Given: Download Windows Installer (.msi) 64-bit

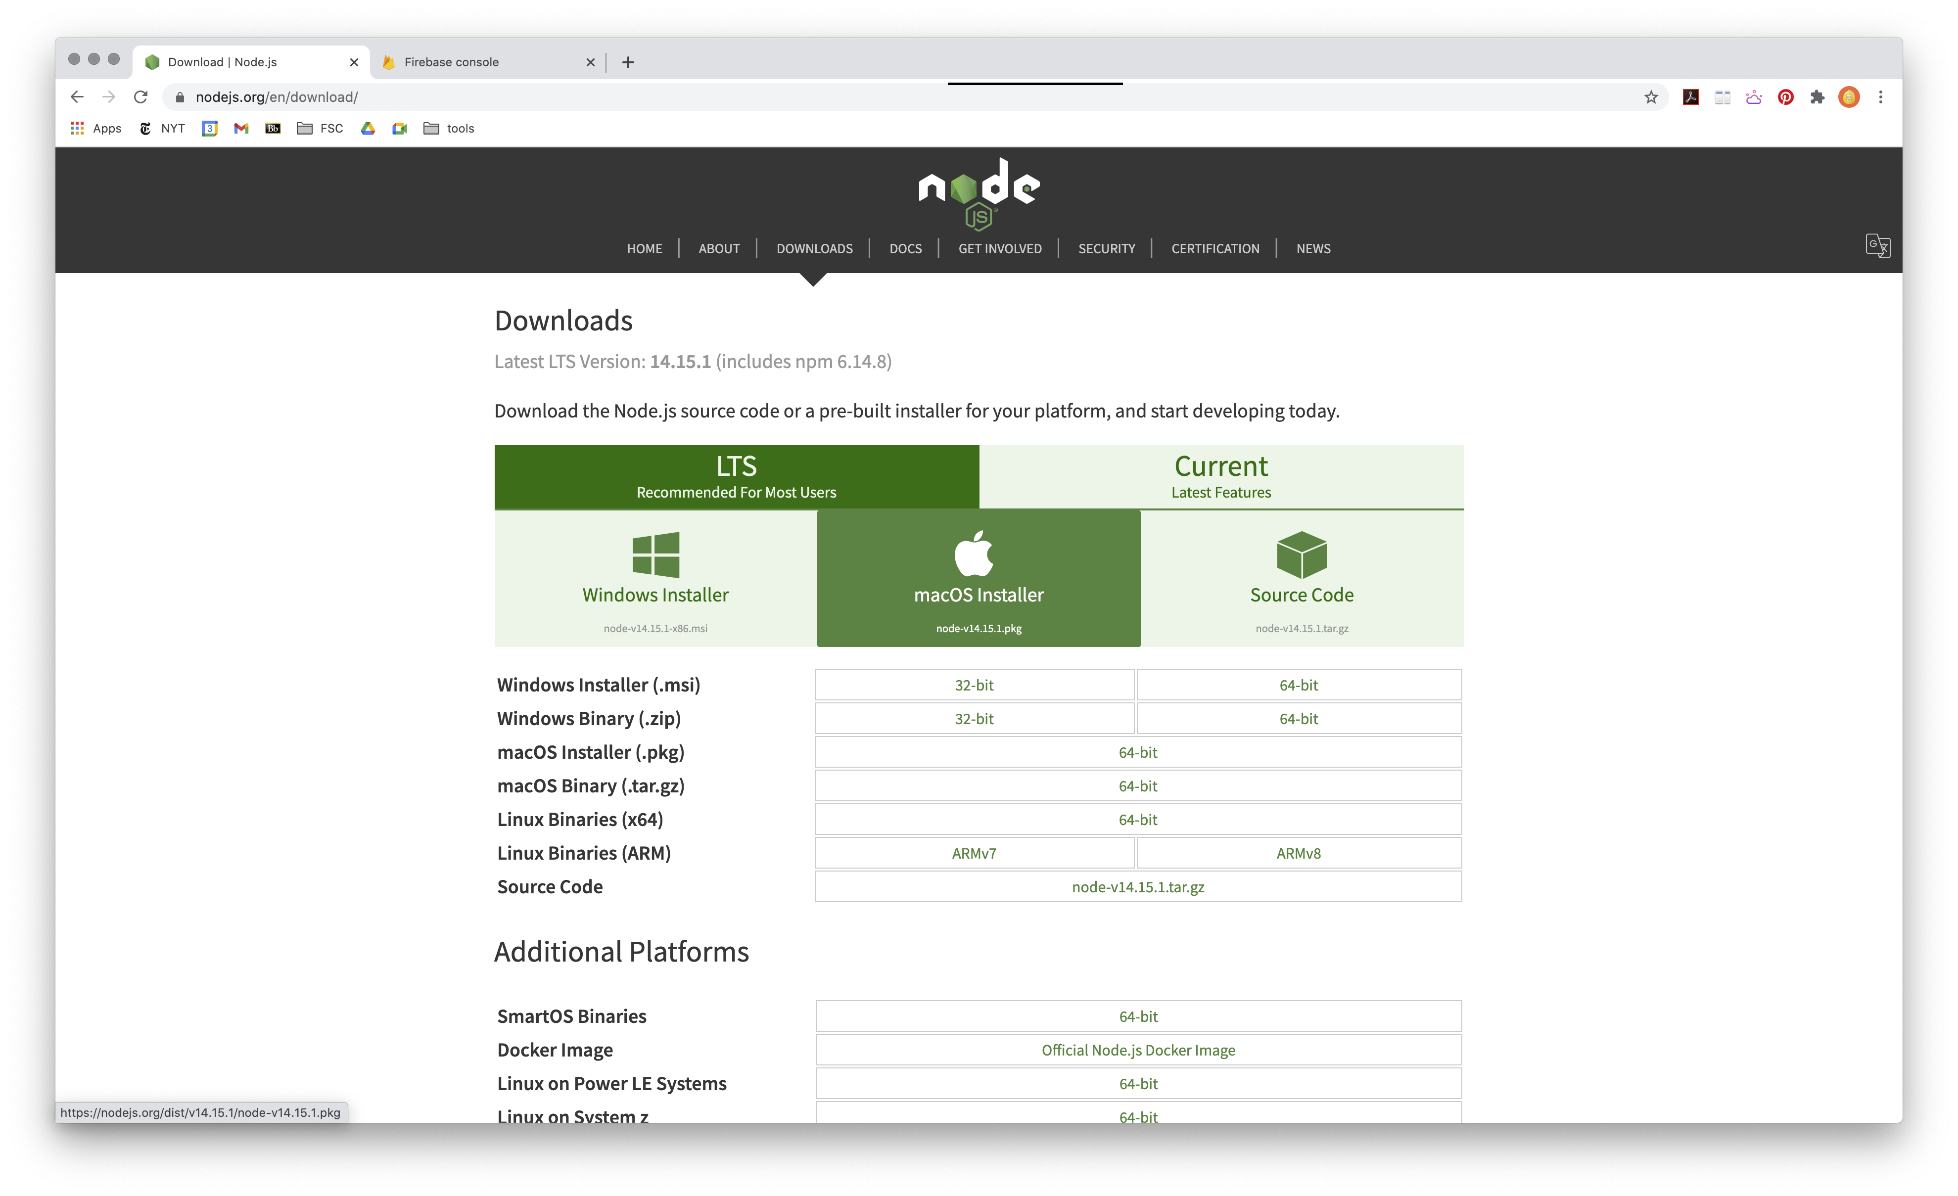Looking at the screenshot, I should pyautogui.click(x=1299, y=685).
